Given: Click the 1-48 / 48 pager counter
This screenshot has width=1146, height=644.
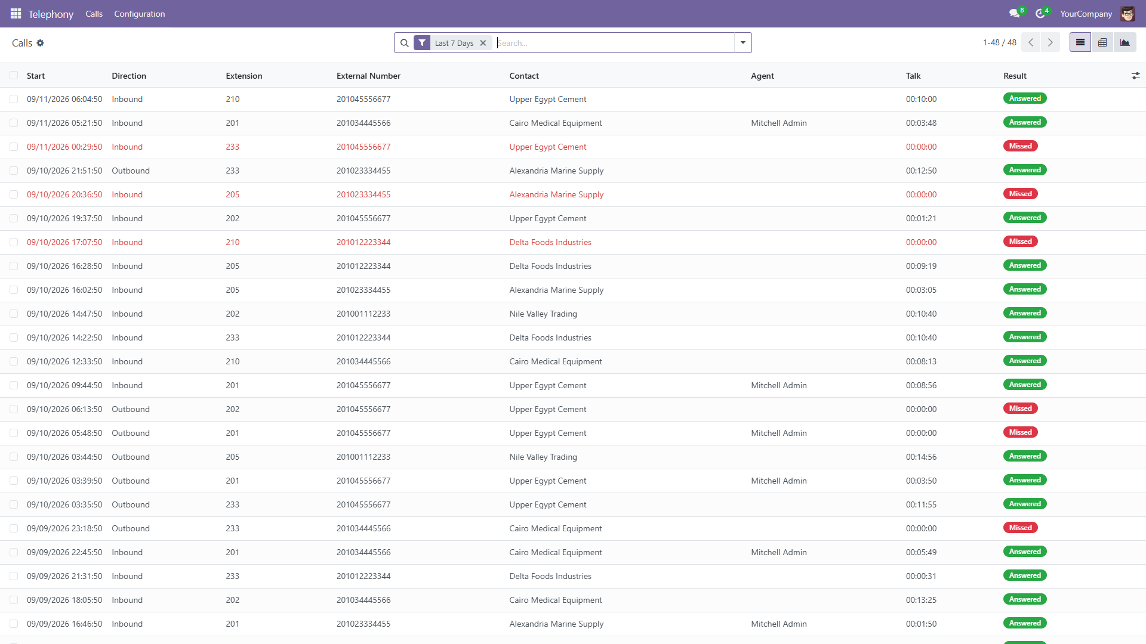Looking at the screenshot, I should [x=999, y=42].
